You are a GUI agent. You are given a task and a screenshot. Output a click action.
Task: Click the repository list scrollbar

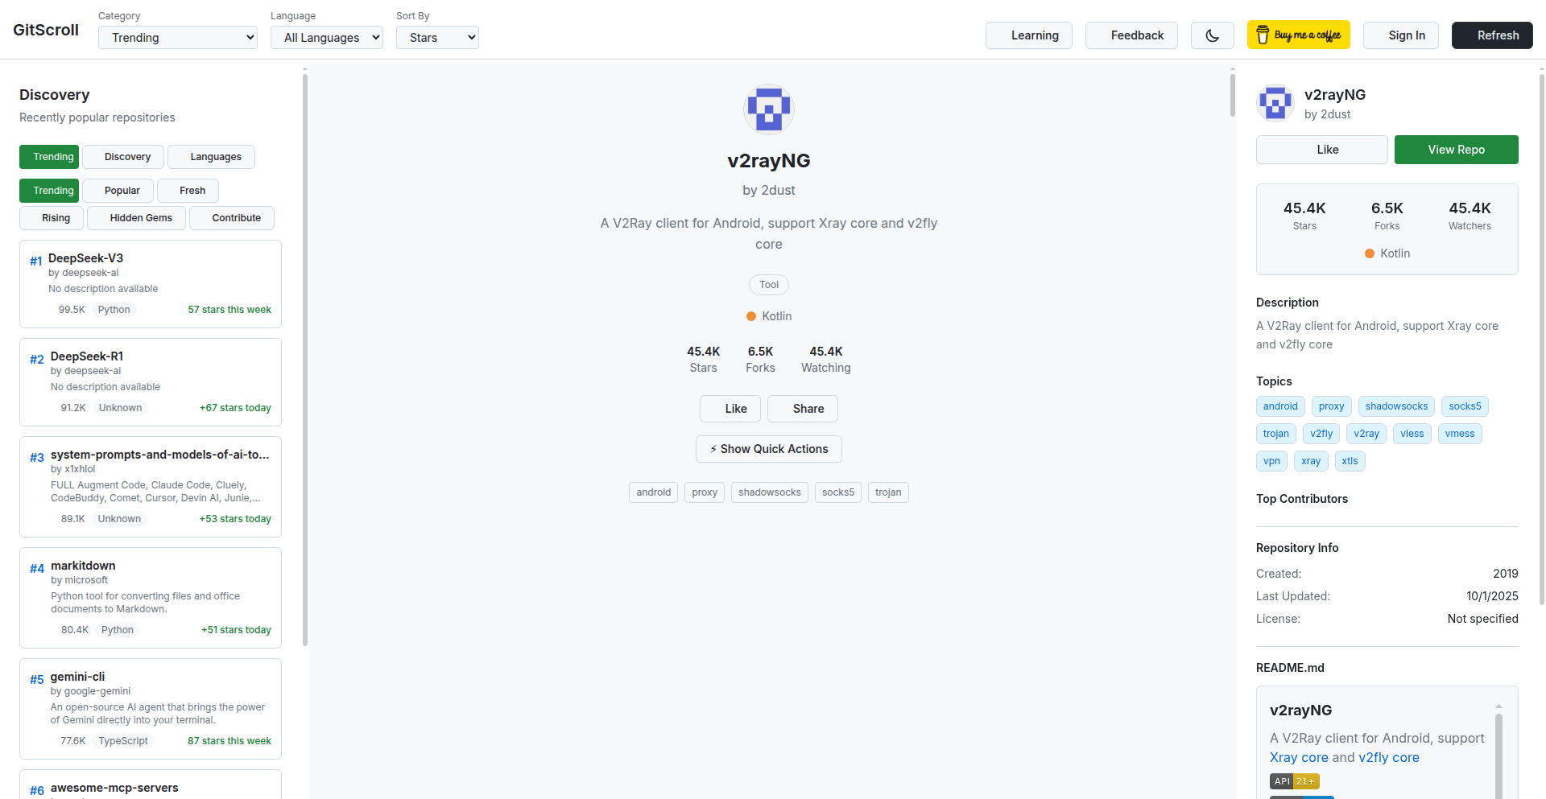click(x=305, y=362)
